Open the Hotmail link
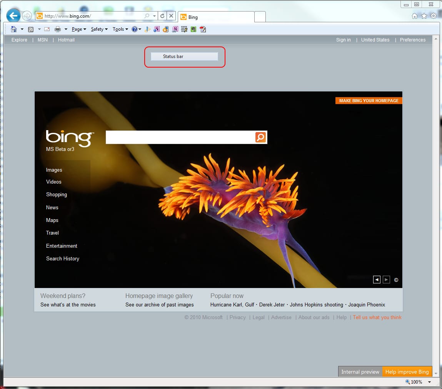 [66, 40]
